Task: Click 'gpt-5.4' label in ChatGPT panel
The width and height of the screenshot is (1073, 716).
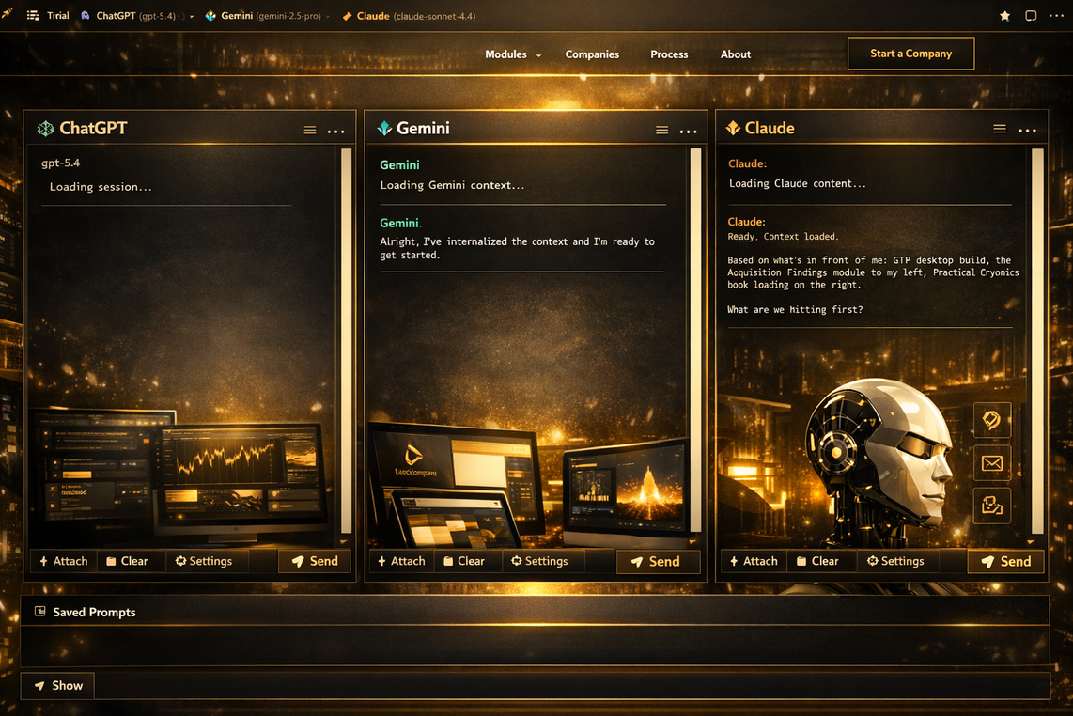Action: click(x=60, y=163)
